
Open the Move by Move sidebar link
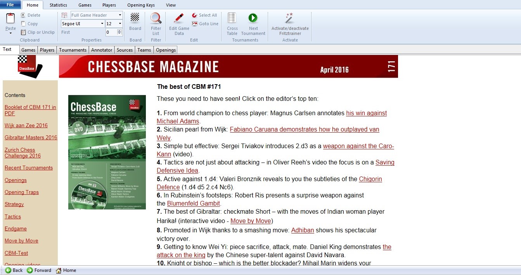pos(21,240)
